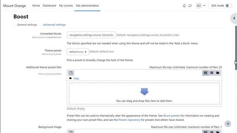This screenshot has width=237, height=133.
Task: Go to Home in top navigation
Action: tap(36, 6)
